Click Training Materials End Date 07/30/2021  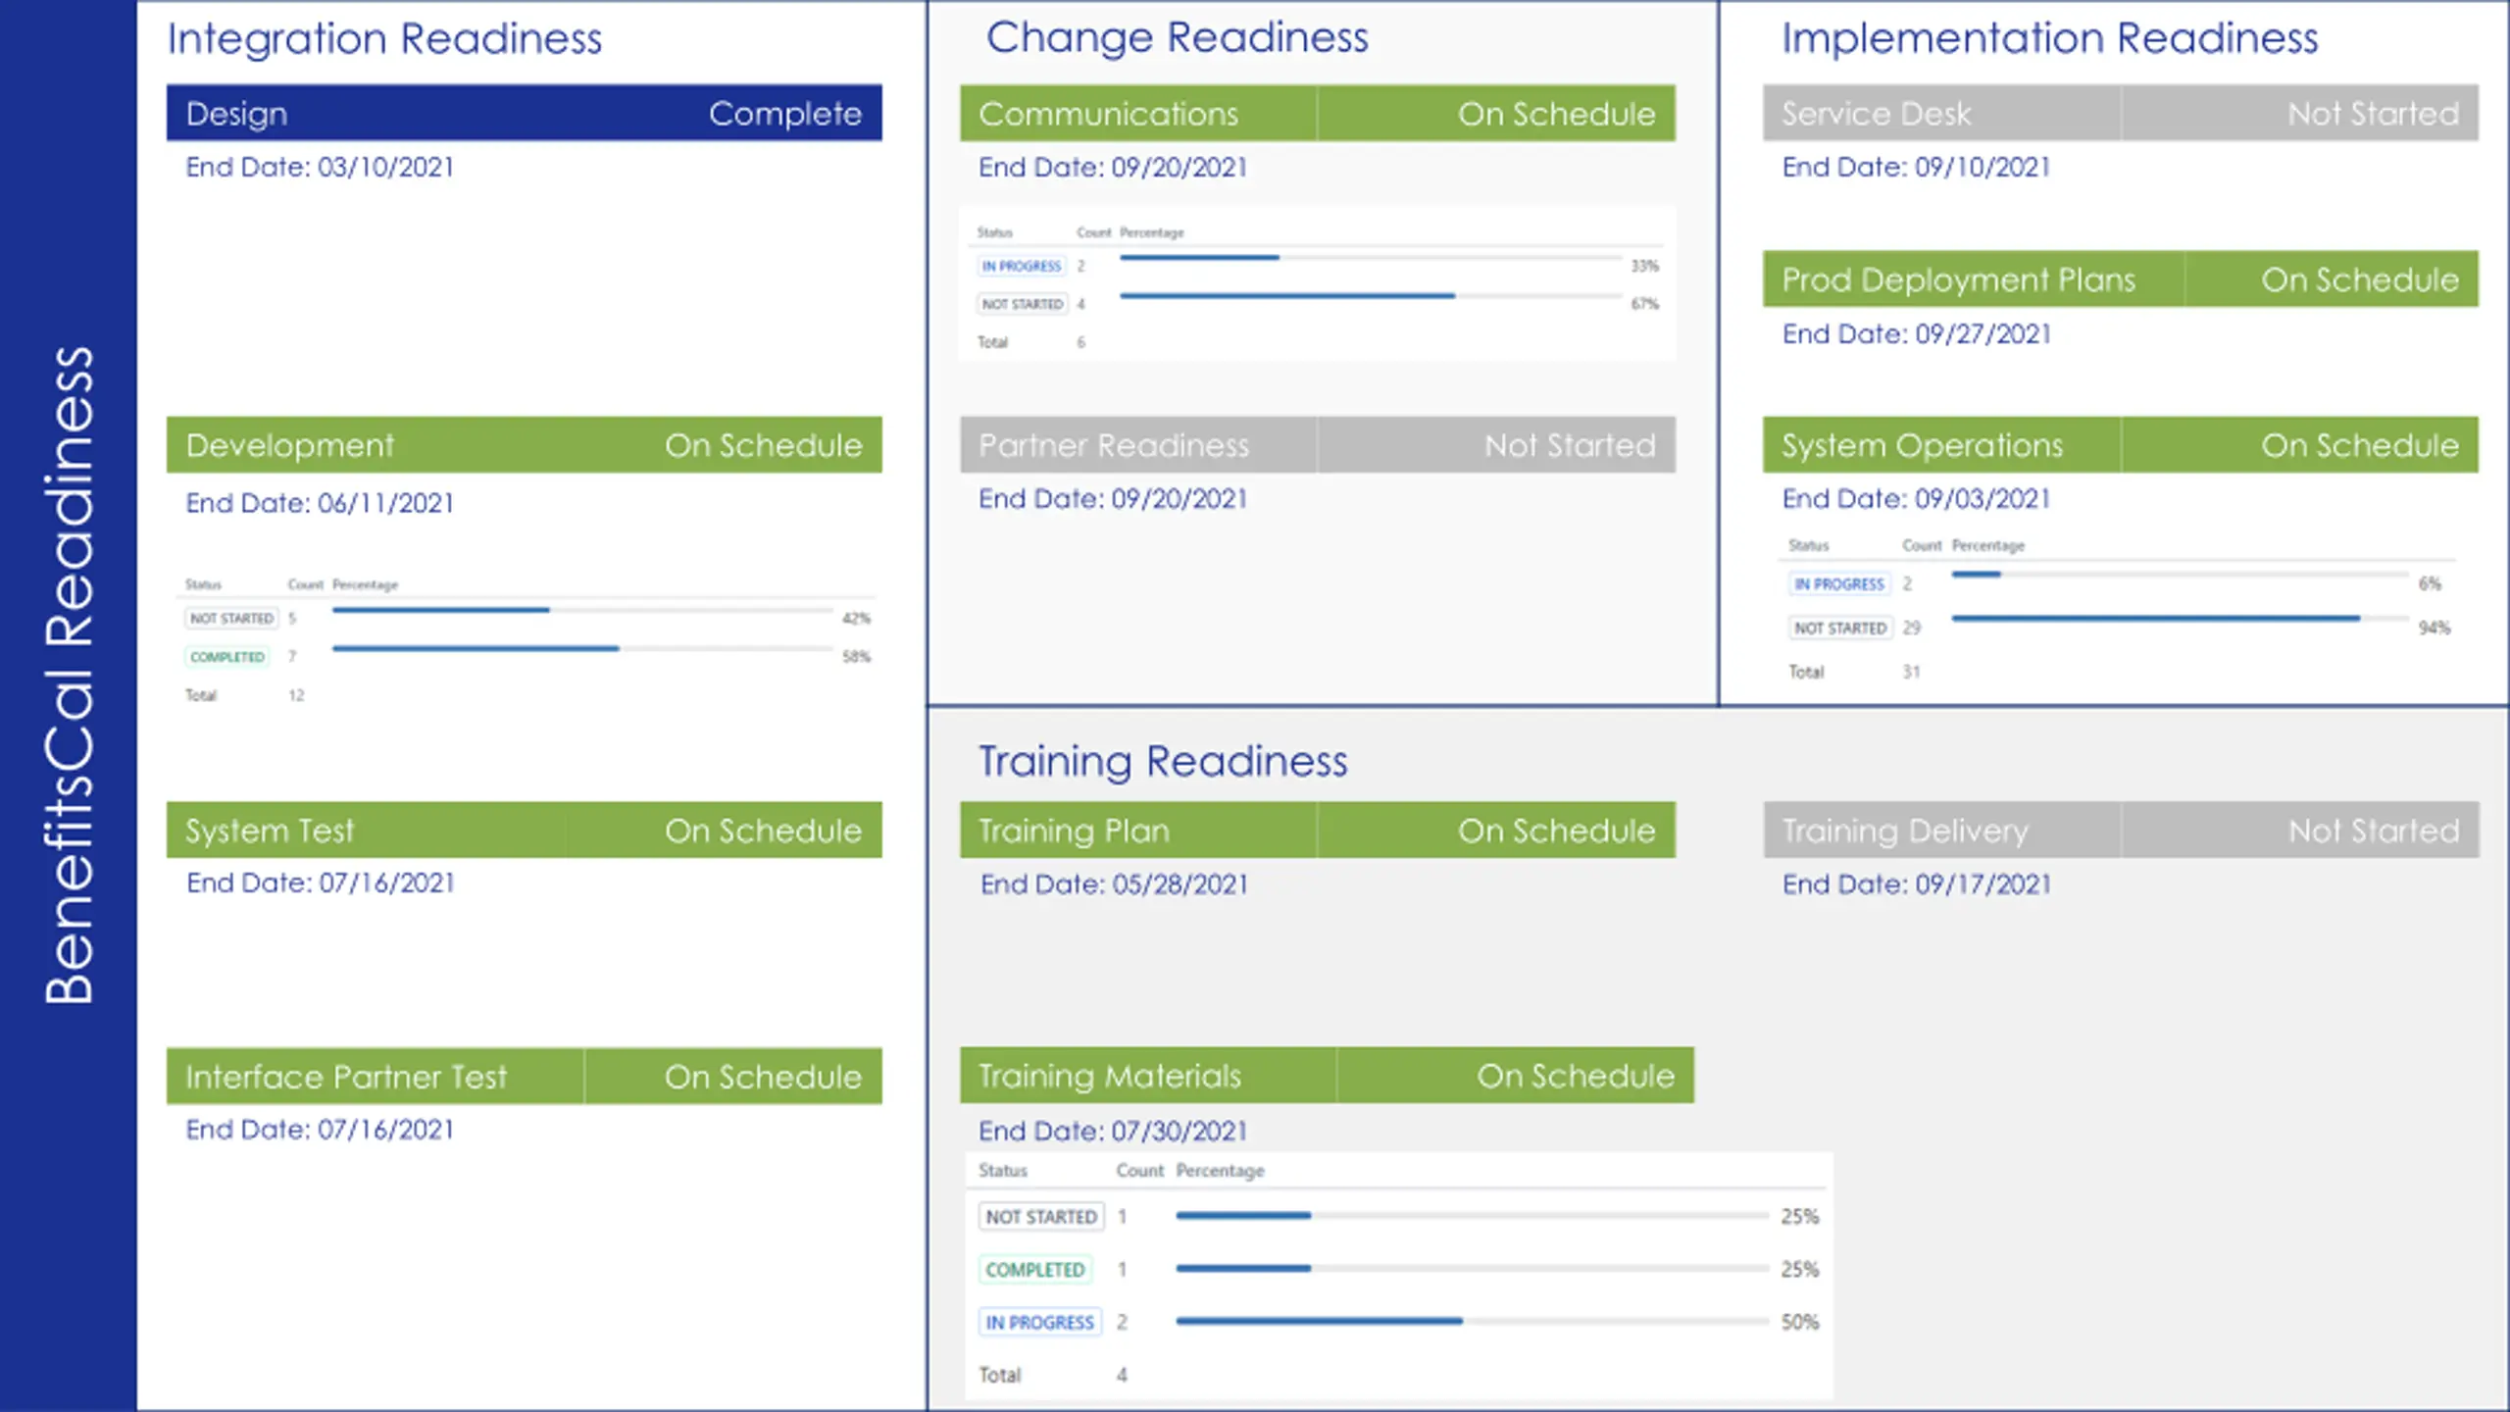click(x=1113, y=1132)
